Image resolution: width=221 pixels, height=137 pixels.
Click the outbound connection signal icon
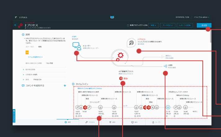(164, 66)
